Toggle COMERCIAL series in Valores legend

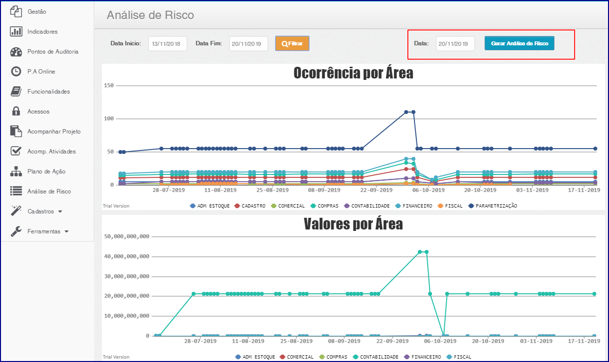296,357
